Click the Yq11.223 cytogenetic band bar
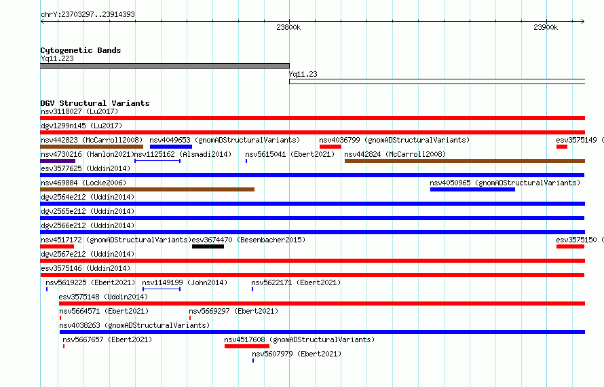Screen dimensions: 604x387 (x=165, y=66)
